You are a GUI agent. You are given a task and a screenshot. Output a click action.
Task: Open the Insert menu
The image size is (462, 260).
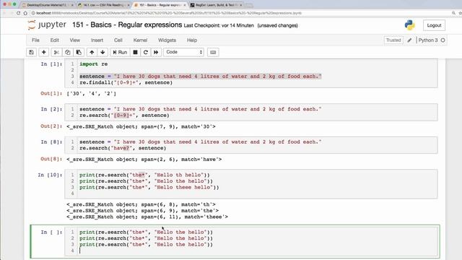pos(97,40)
